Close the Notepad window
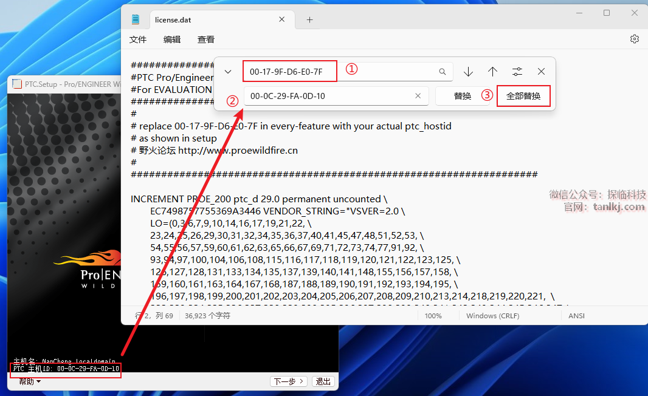The height and width of the screenshot is (396, 648). click(x=635, y=13)
